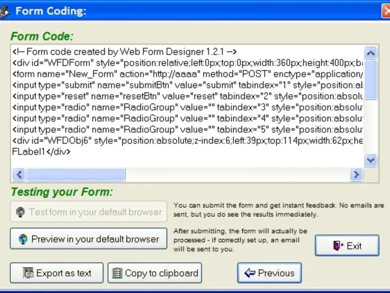Click the globe icon on Test form button
Viewport: 390px width, 293px height.
coord(20,212)
